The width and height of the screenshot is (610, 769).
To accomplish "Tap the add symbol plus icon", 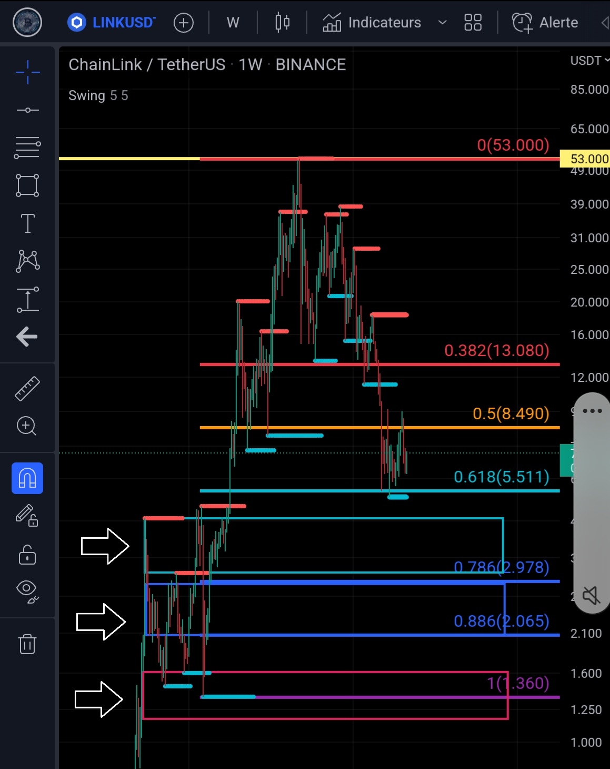I will coord(184,23).
